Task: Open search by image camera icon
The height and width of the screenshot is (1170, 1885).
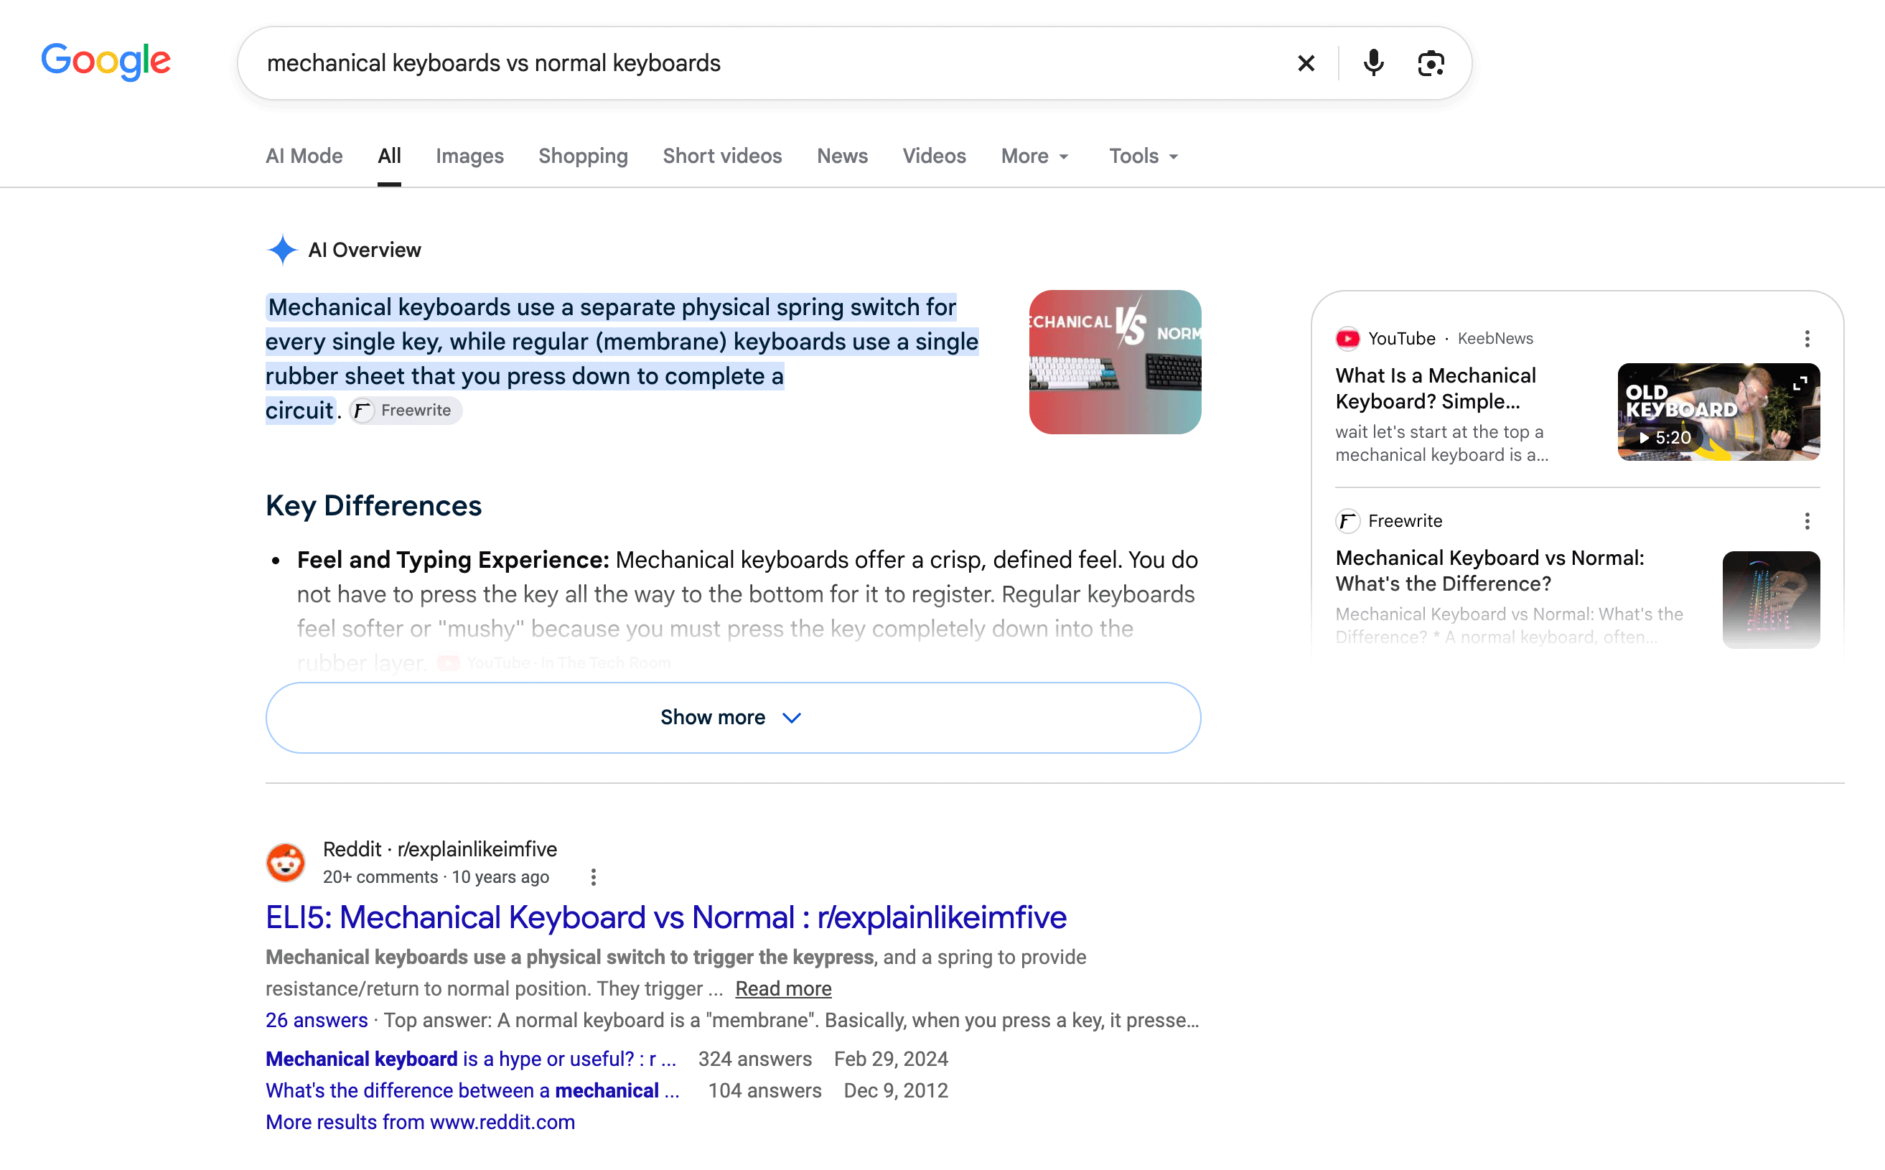Action: 1431,62
